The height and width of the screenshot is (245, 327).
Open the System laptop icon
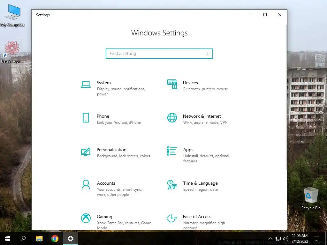point(86,84)
